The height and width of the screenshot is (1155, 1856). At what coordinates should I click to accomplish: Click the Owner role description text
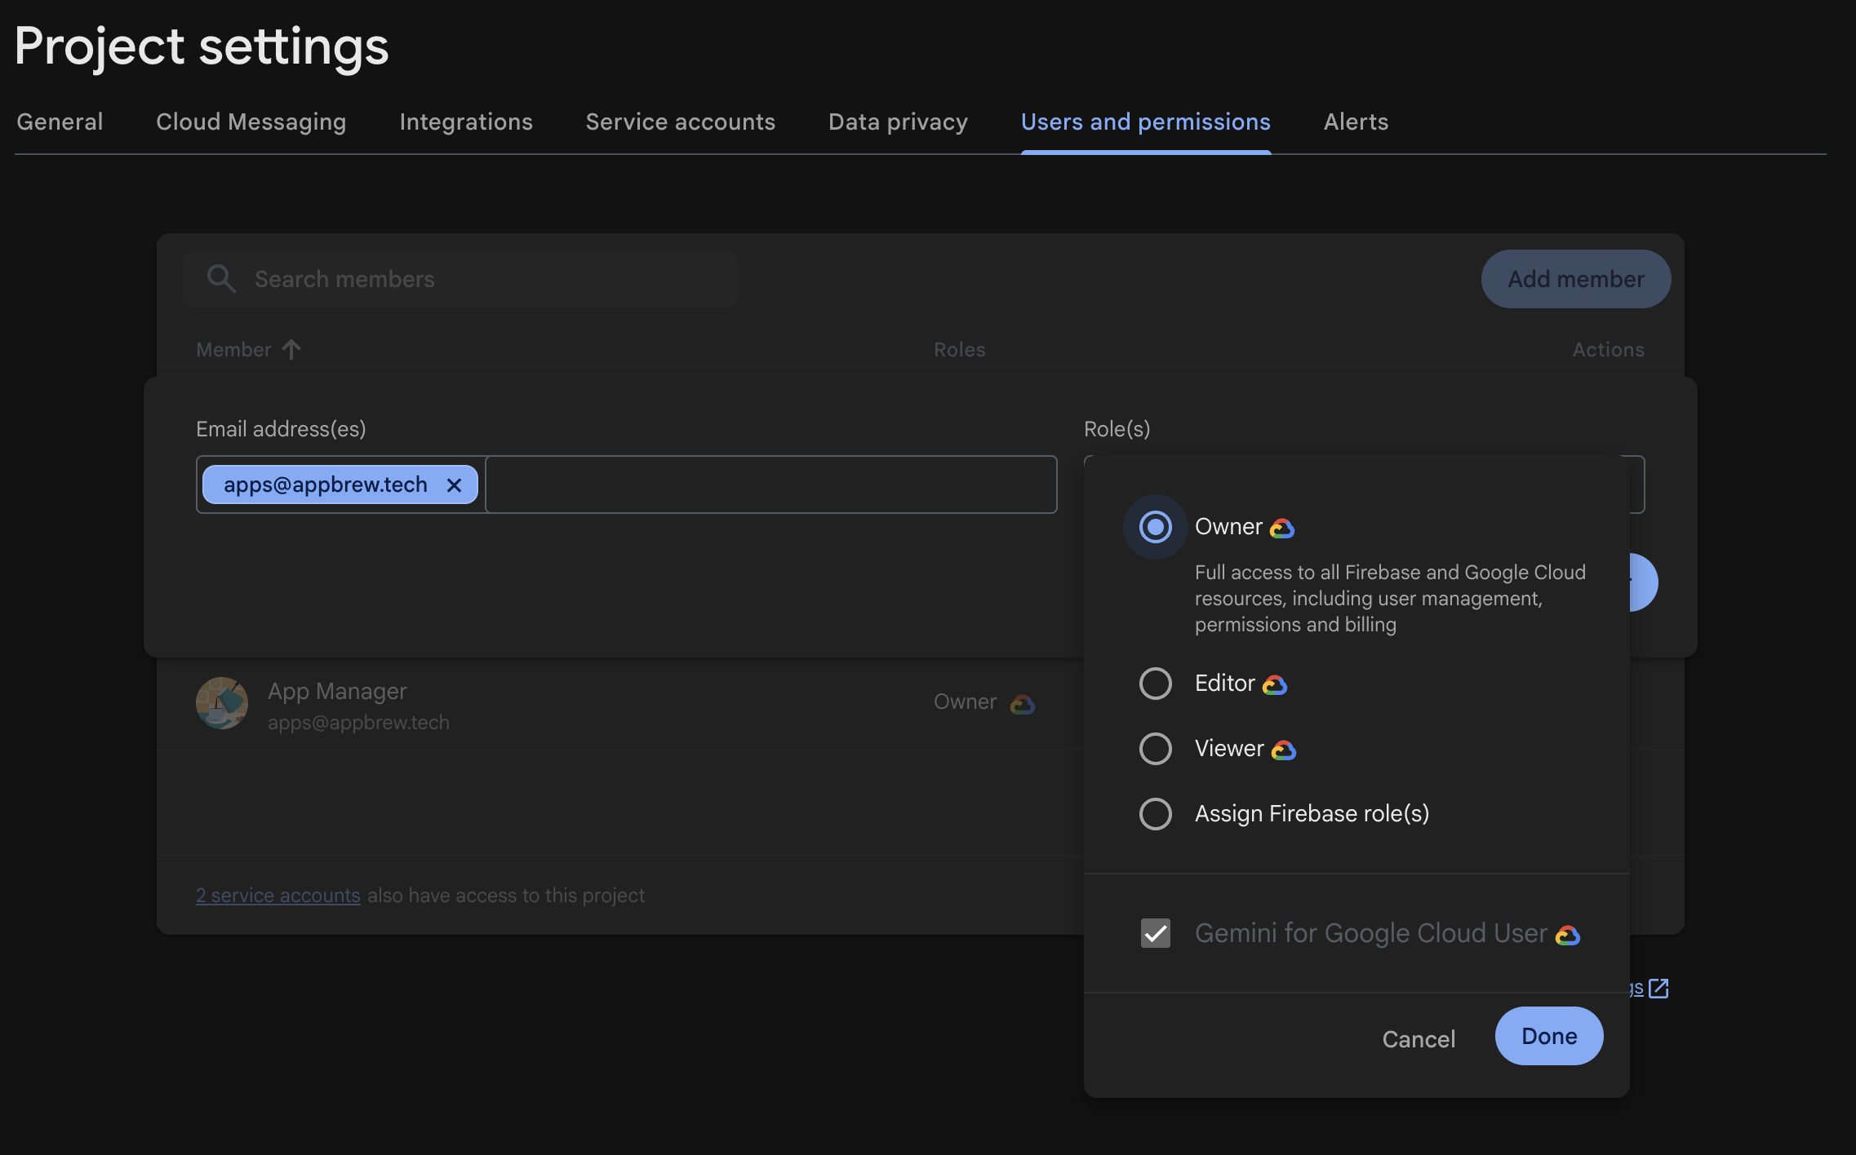coord(1390,598)
